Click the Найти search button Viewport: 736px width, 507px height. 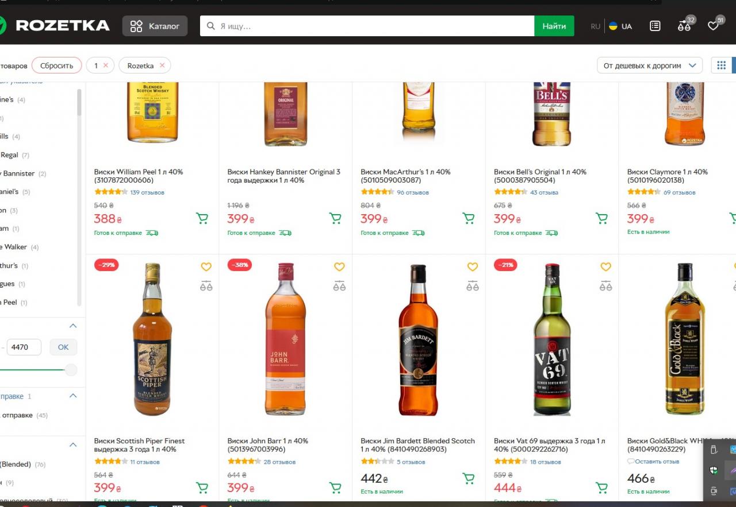tap(554, 26)
